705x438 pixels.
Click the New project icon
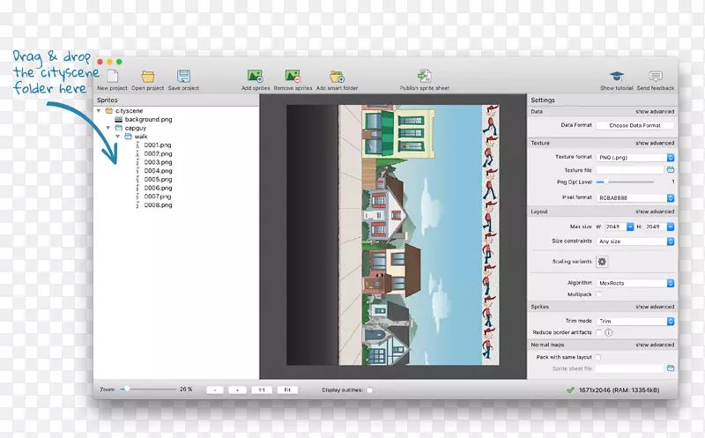coord(111,77)
